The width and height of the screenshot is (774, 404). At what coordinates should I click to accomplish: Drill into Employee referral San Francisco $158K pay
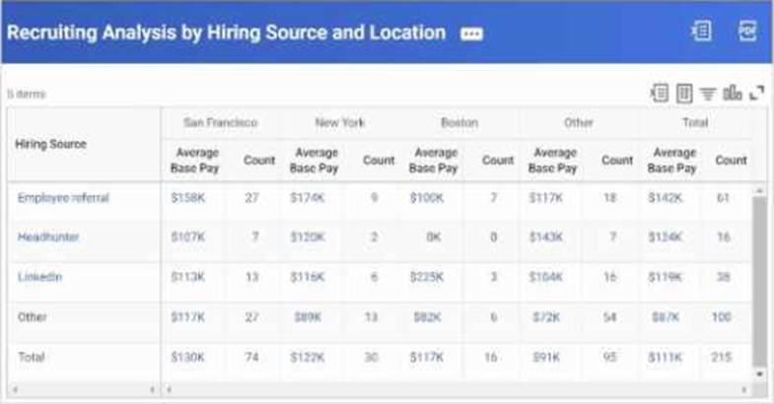coord(187,198)
